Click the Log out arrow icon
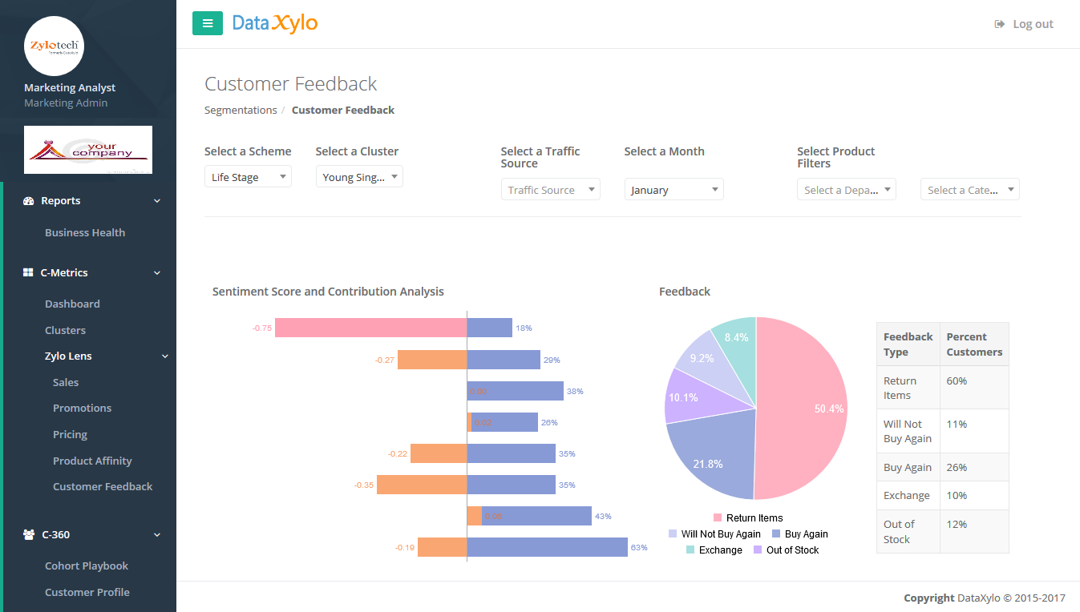The width and height of the screenshot is (1080, 612). tap(1000, 24)
